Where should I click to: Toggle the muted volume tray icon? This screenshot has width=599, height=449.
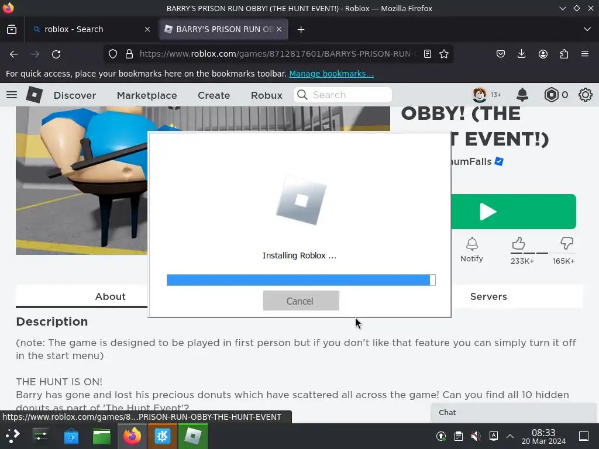[476, 436]
